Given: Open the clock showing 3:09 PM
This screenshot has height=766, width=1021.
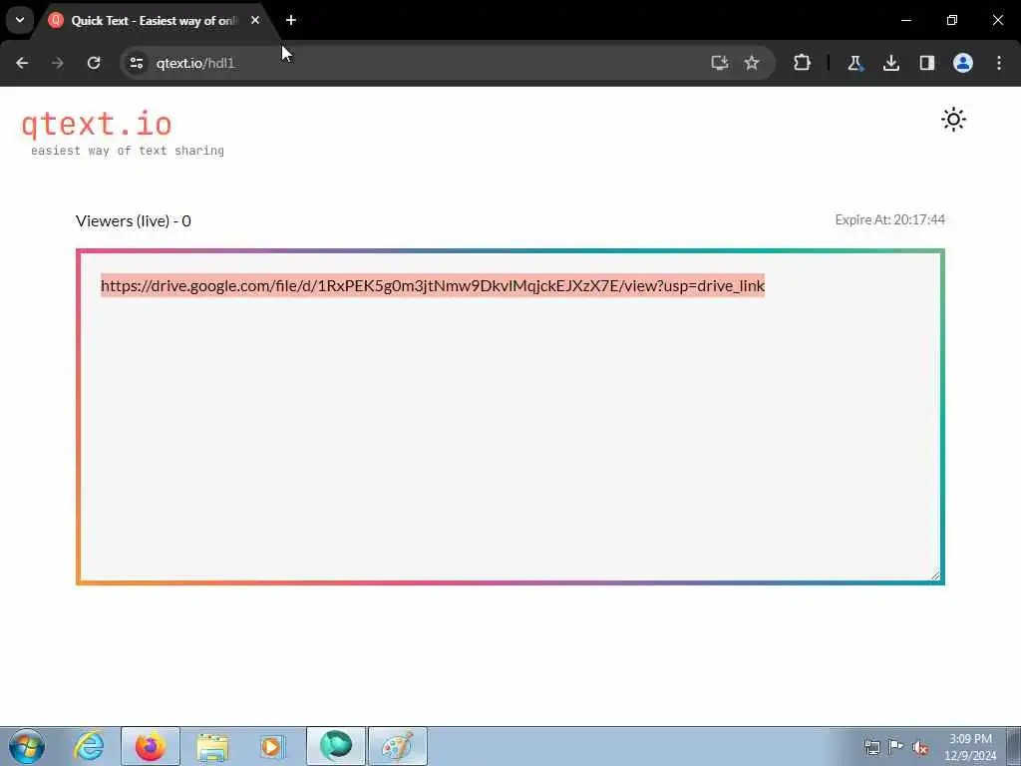Looking at the screenshot, I should [x=970, y=747].
